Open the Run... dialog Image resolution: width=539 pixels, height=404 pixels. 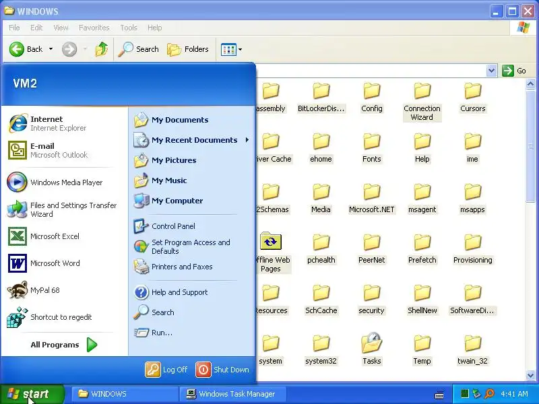[154, 333]
